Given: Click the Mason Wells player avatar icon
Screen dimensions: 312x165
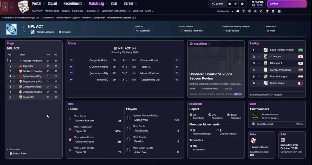Looking at the screenshot, I should pyautogui.click(x=128, y=118).
